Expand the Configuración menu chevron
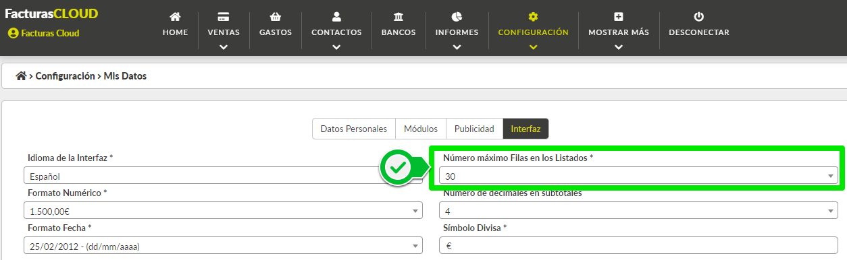847x260 pixels. [x=533, y=47]
